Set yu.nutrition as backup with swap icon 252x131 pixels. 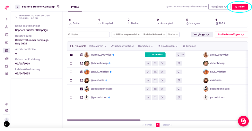pos(155,97)
